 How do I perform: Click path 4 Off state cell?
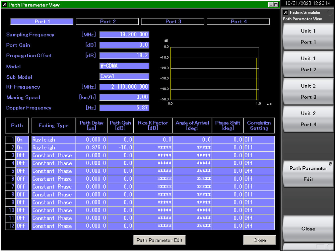[x=22, y=163]
